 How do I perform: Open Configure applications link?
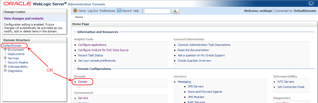pyautogui.click(x=92, y=45)
